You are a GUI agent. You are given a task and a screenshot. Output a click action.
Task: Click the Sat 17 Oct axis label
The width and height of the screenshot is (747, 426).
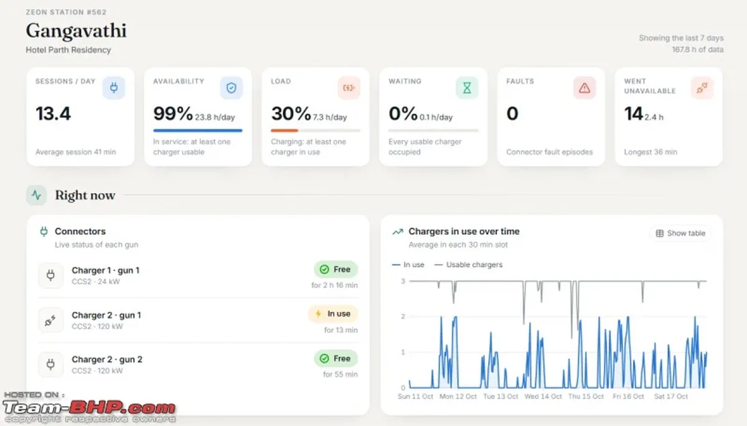click(x=670, y=396)
